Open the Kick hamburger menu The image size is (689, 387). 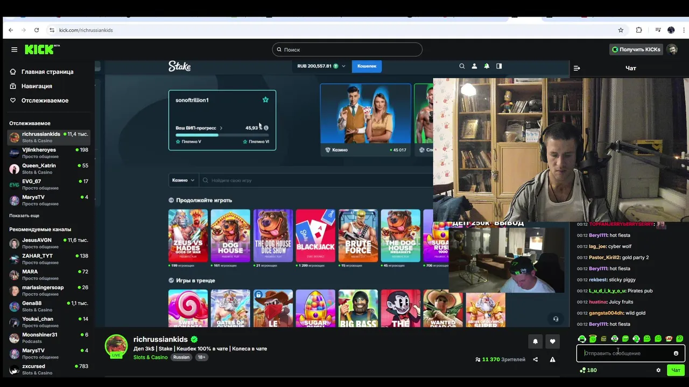[14, 49]
